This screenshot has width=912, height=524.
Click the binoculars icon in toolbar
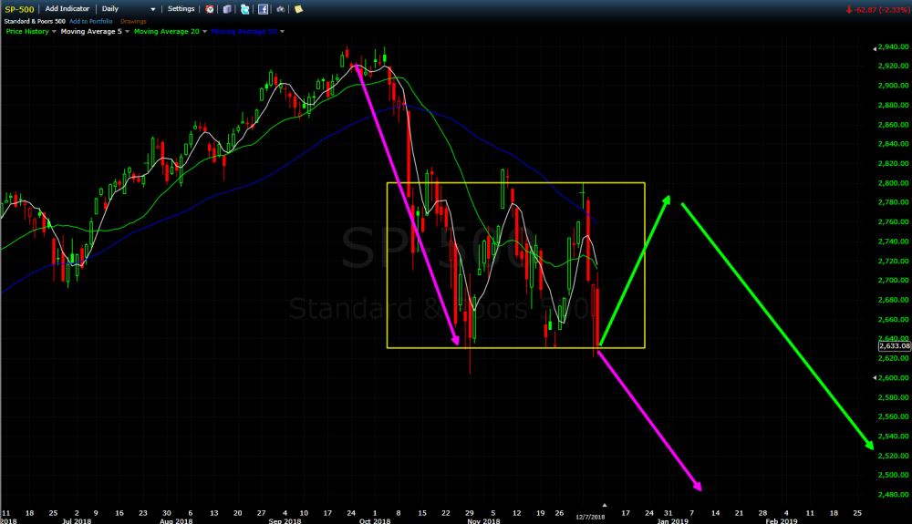tap(281, 8)
